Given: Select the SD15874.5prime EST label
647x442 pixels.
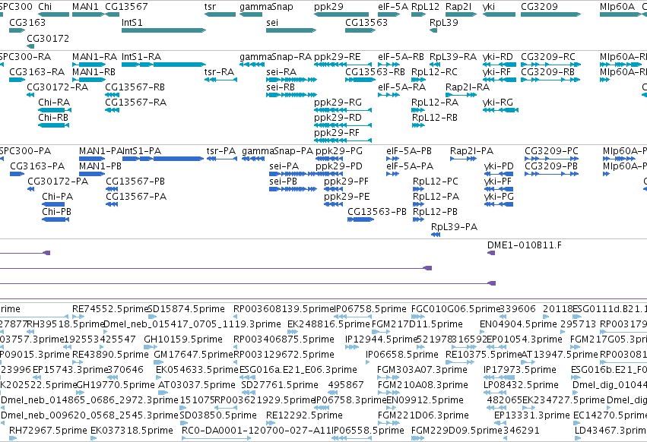Looking at the screenshot, I should click(186, 309).
